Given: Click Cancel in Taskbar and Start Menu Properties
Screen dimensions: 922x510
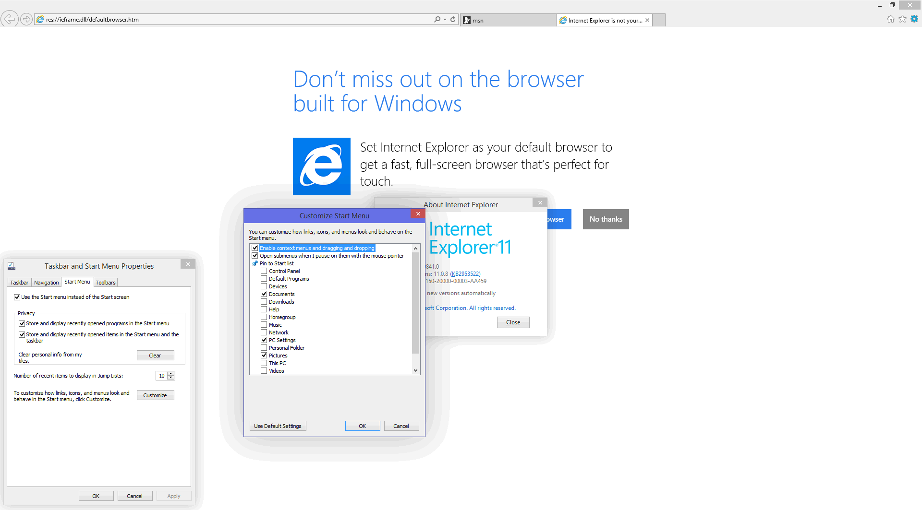Looking at the screenshot, I should [x=135, y=496].
